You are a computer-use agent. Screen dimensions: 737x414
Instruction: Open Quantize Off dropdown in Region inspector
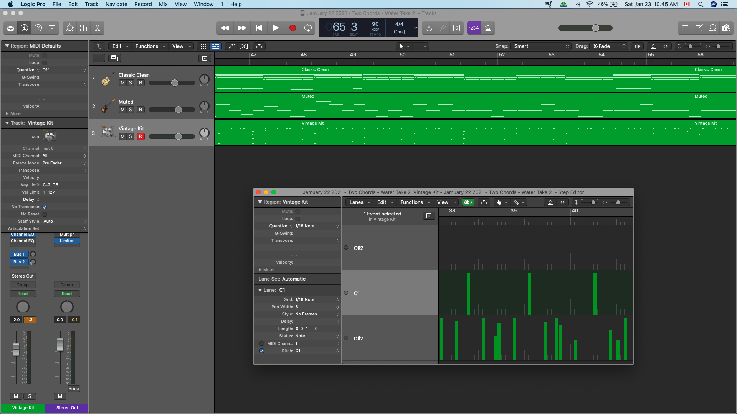point(64,70)
